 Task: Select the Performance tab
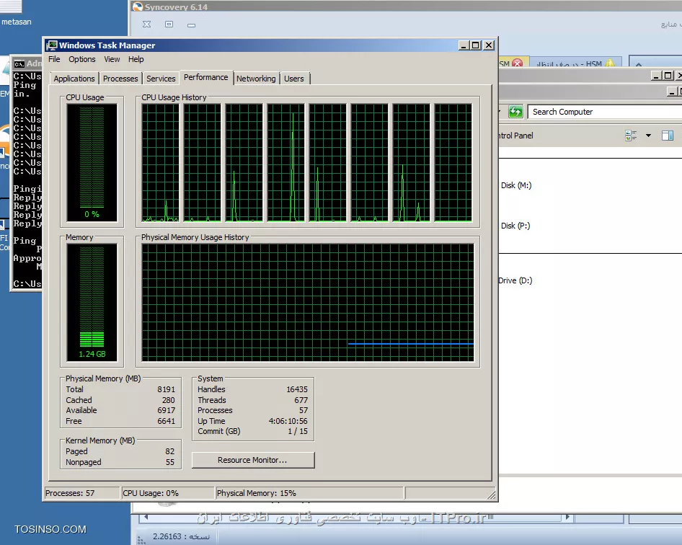pos(206,77)
